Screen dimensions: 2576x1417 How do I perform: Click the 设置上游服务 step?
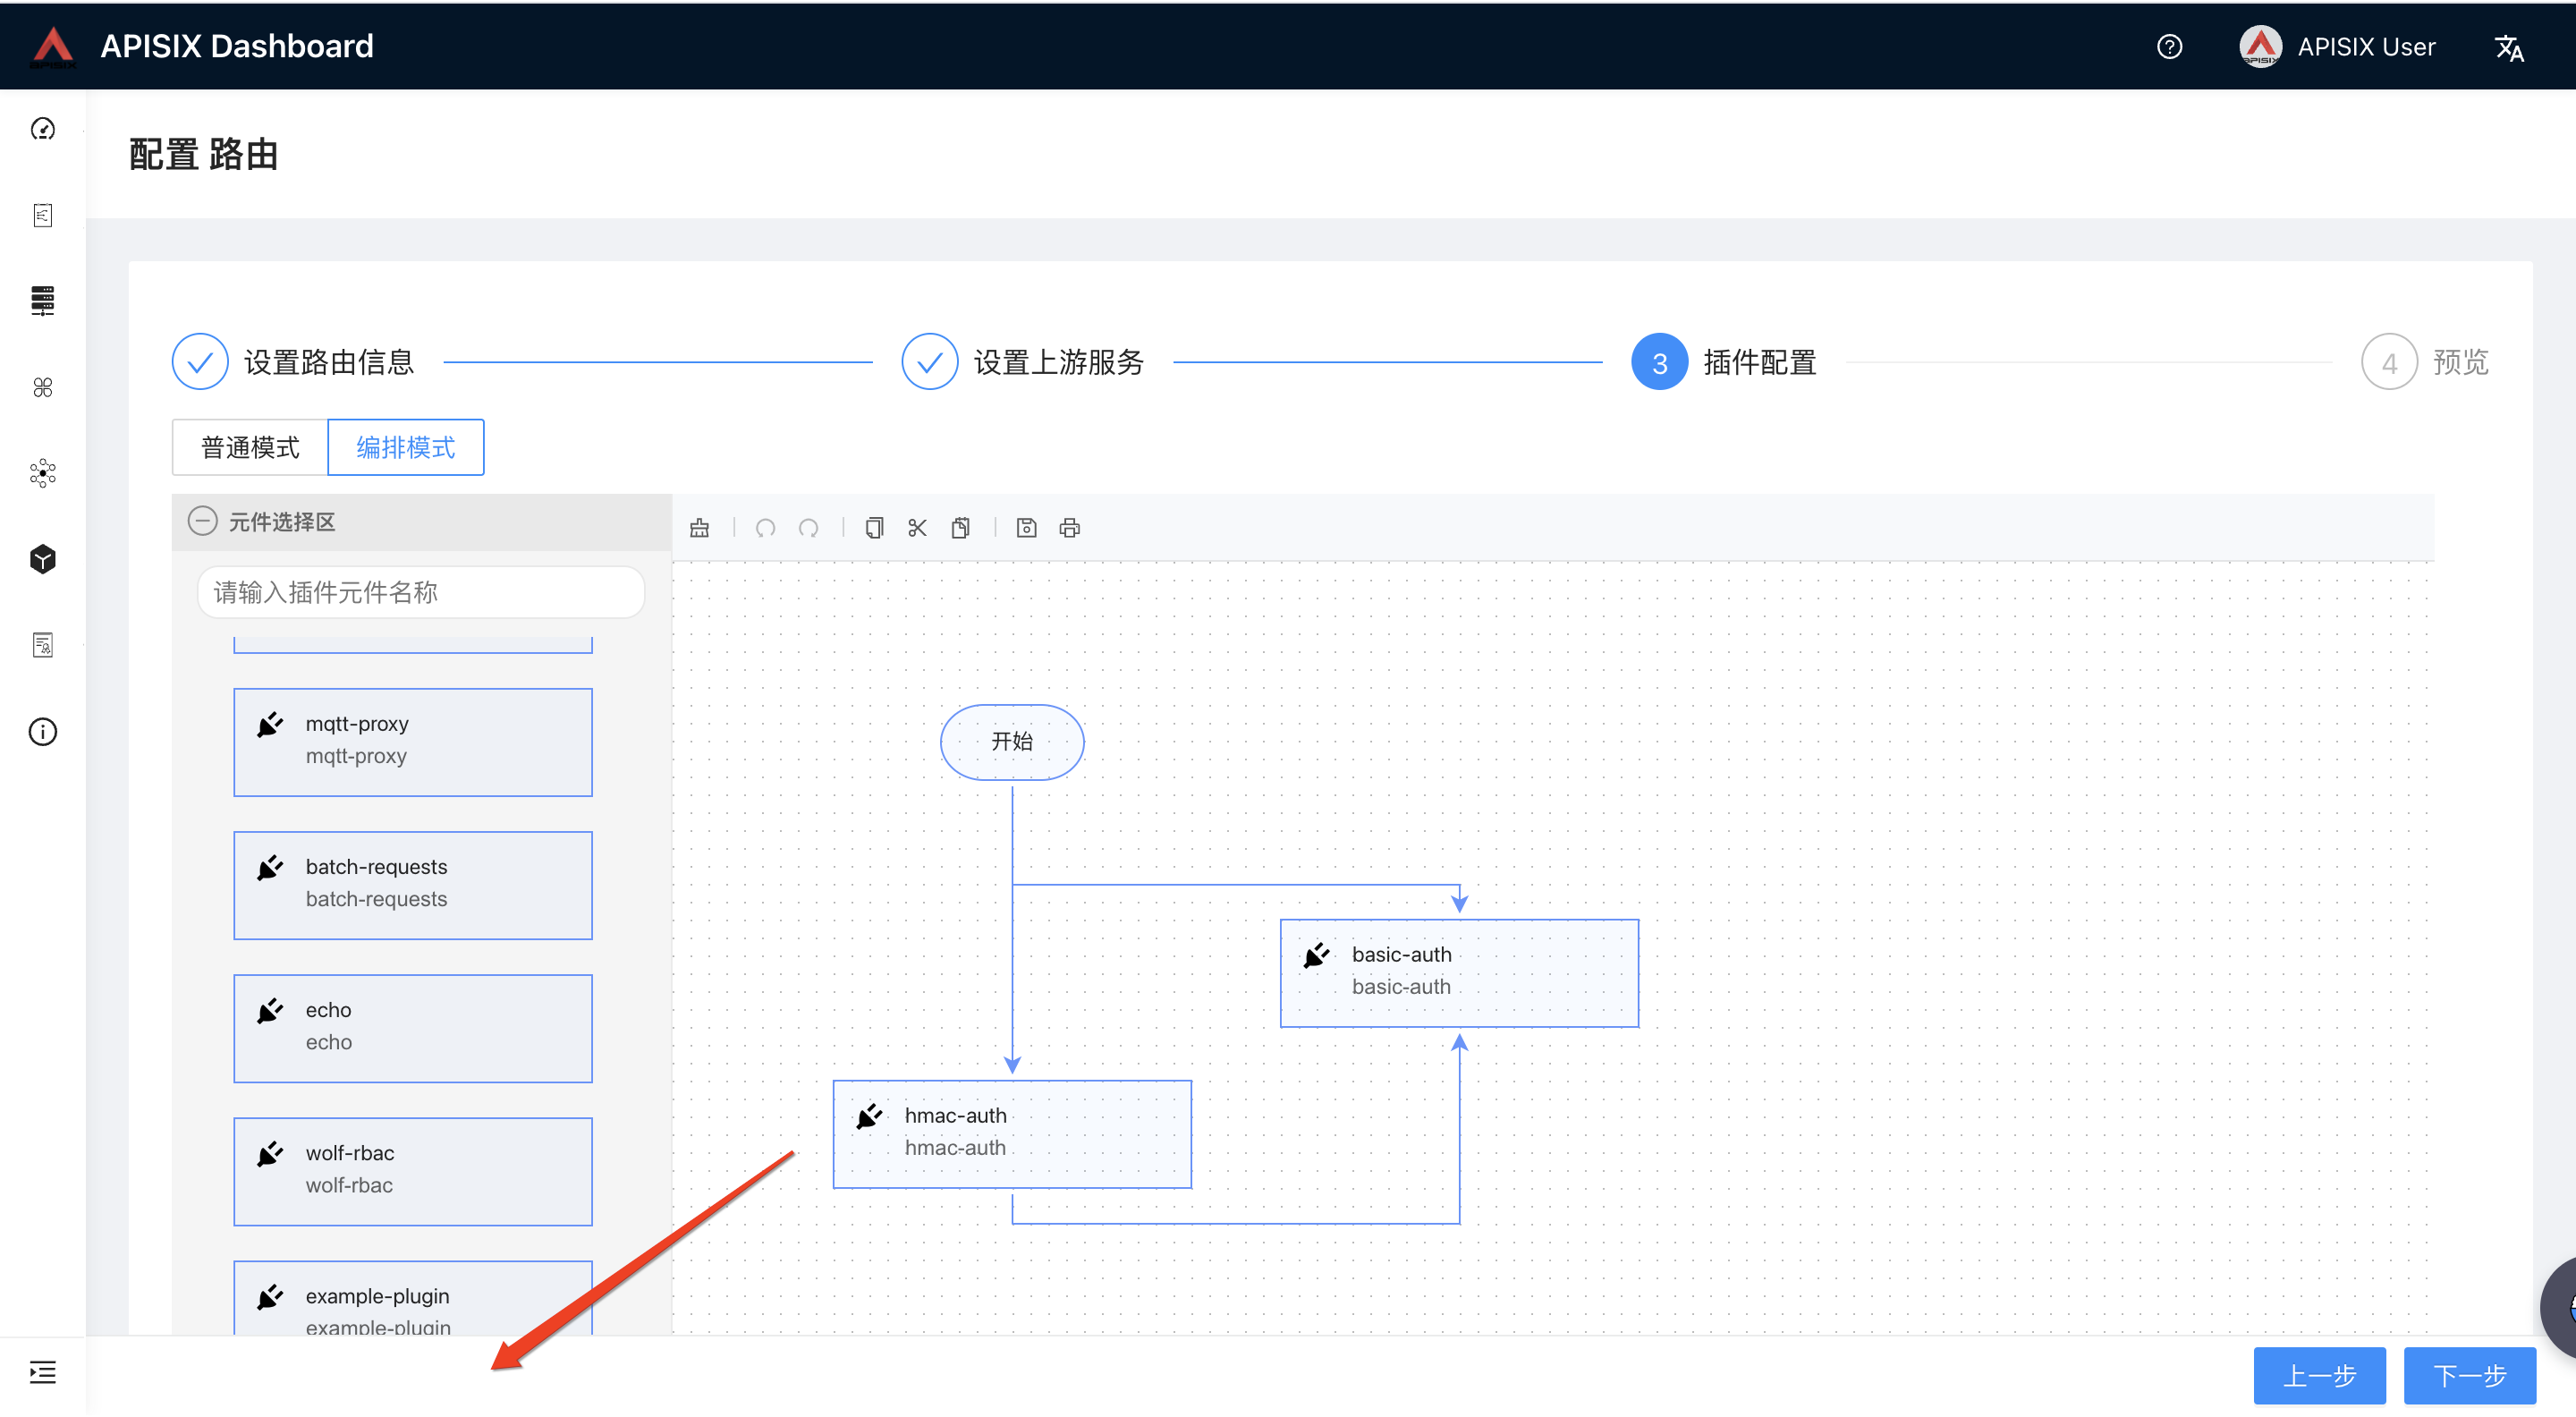click(1022, 362)
